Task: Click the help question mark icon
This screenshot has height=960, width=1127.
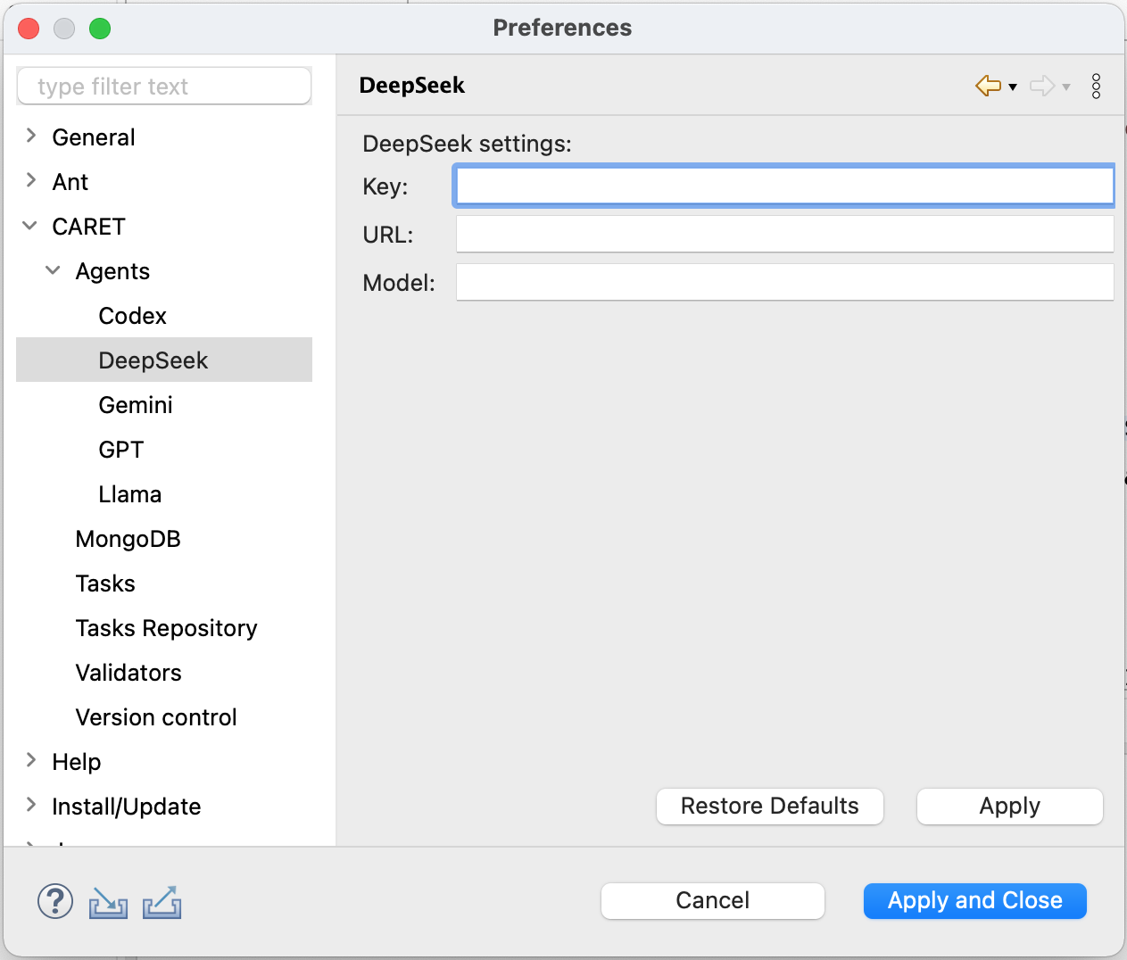Action: point(54,901)
